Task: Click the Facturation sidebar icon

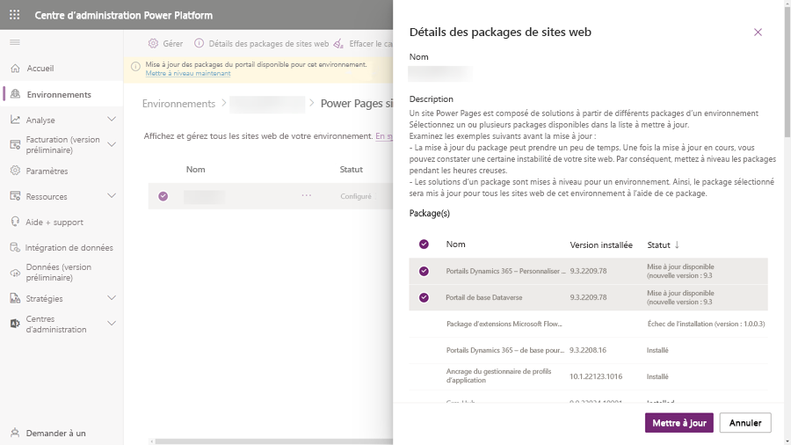Action: (15, 145)
